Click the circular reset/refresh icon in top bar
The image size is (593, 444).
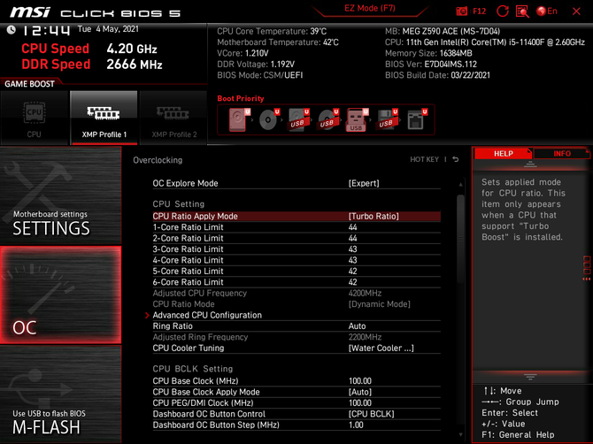[502, 11]
